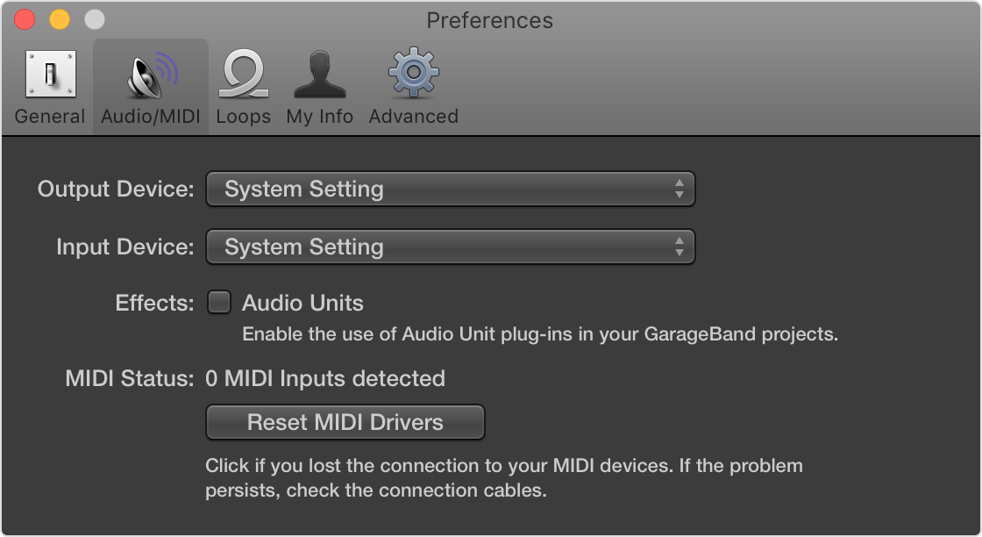
Task: Open the My Info person icon
Action: pos(319,74)
